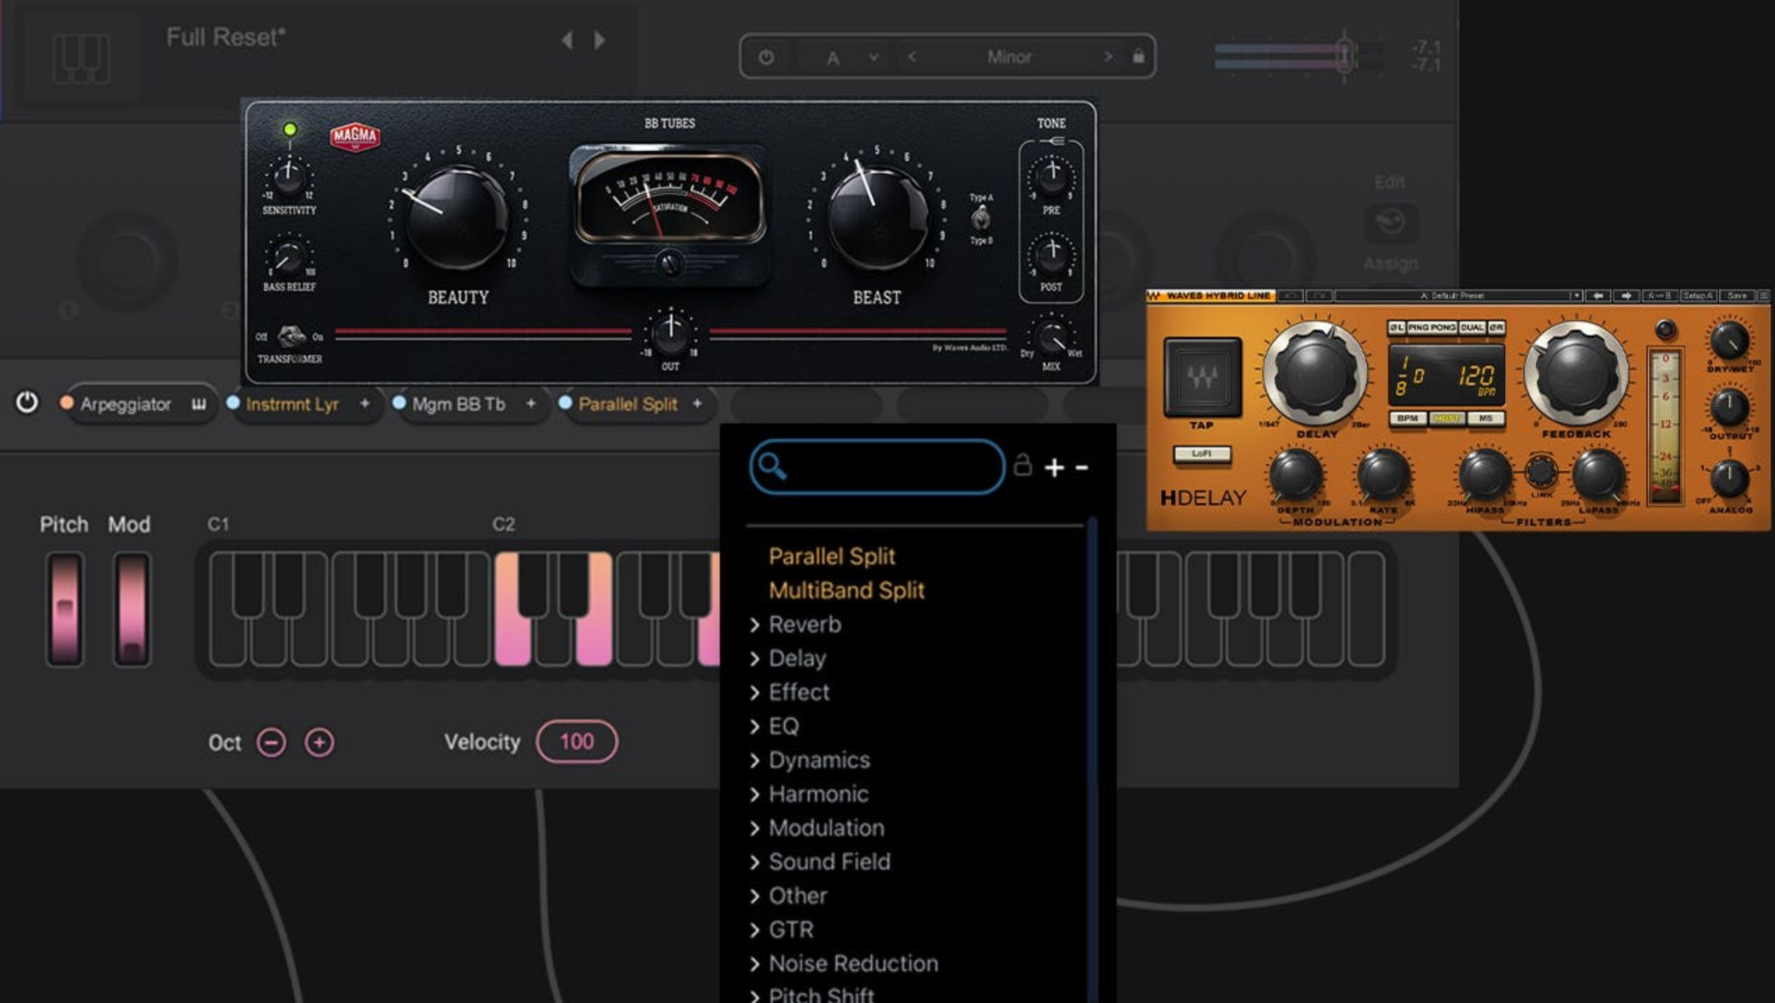Click plus on Mgm BB Tb slot
This screenshot has width=1775, height=1003.
click(x=530, y=403)
